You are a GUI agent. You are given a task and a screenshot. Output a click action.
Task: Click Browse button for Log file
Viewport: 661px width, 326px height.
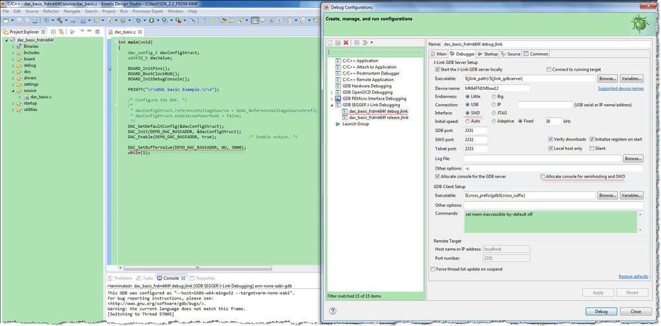[x=633, y=158]
